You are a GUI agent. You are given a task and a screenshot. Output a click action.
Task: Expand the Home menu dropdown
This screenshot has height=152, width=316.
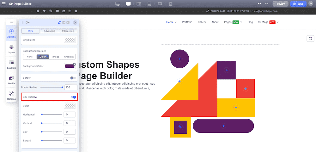click(x=171, y=22)
